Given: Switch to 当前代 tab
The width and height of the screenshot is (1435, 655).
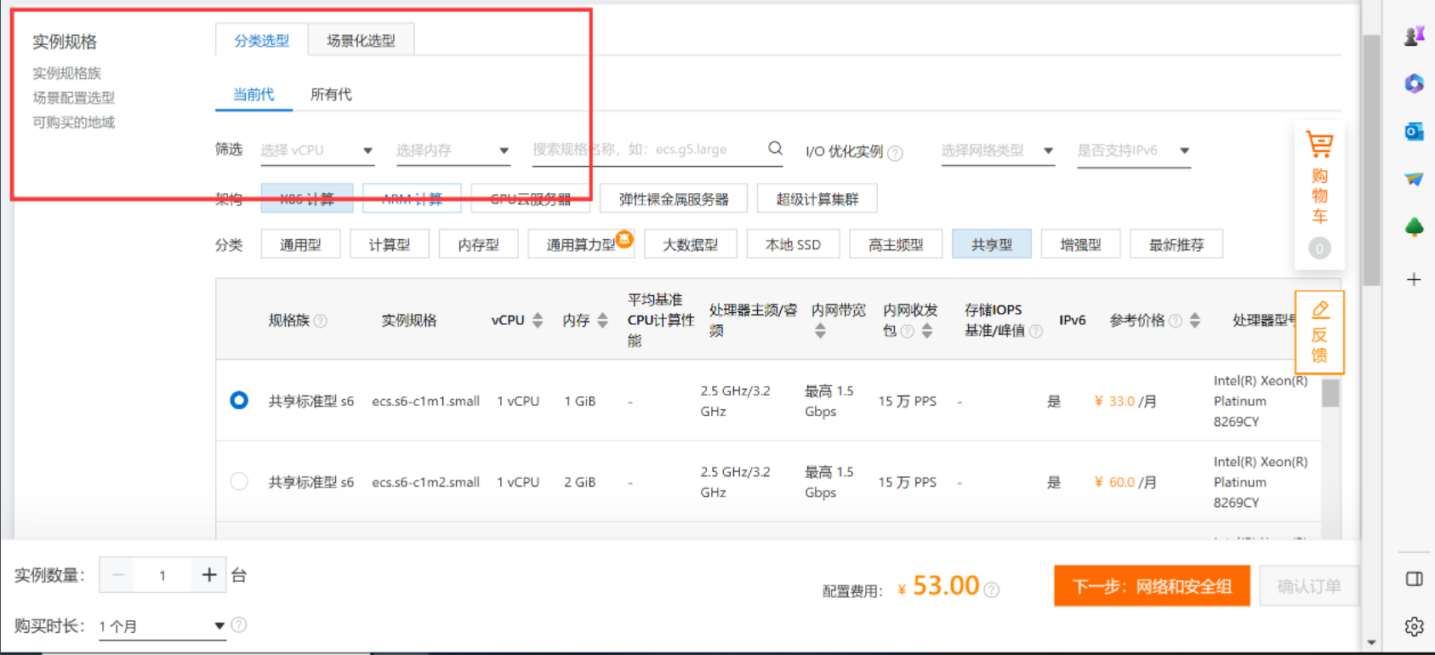Looking at the screenshot, I should 253,94.
